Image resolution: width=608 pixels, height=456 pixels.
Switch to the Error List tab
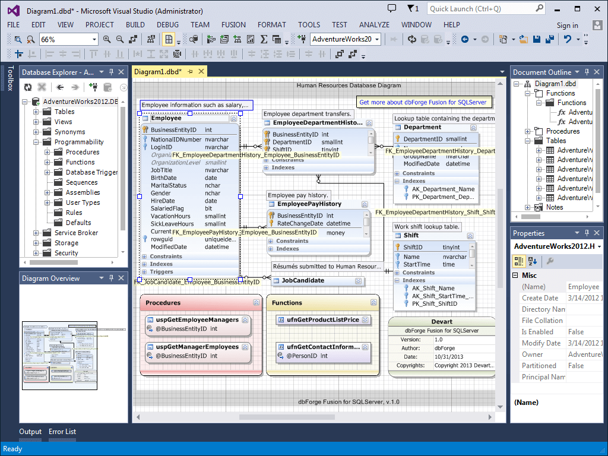62,432
